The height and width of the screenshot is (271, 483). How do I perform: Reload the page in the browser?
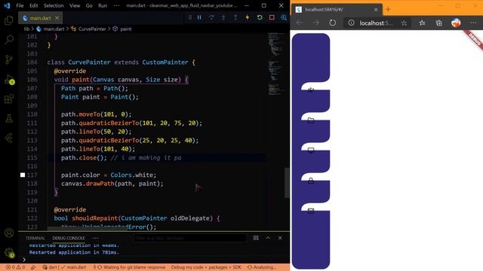click(333, 23)
